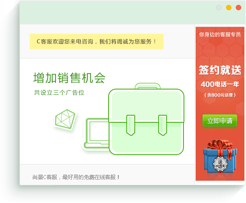Click the 400电话一年 offer text
The height and width of the screenshot is (203, 246).
[220, 84]
